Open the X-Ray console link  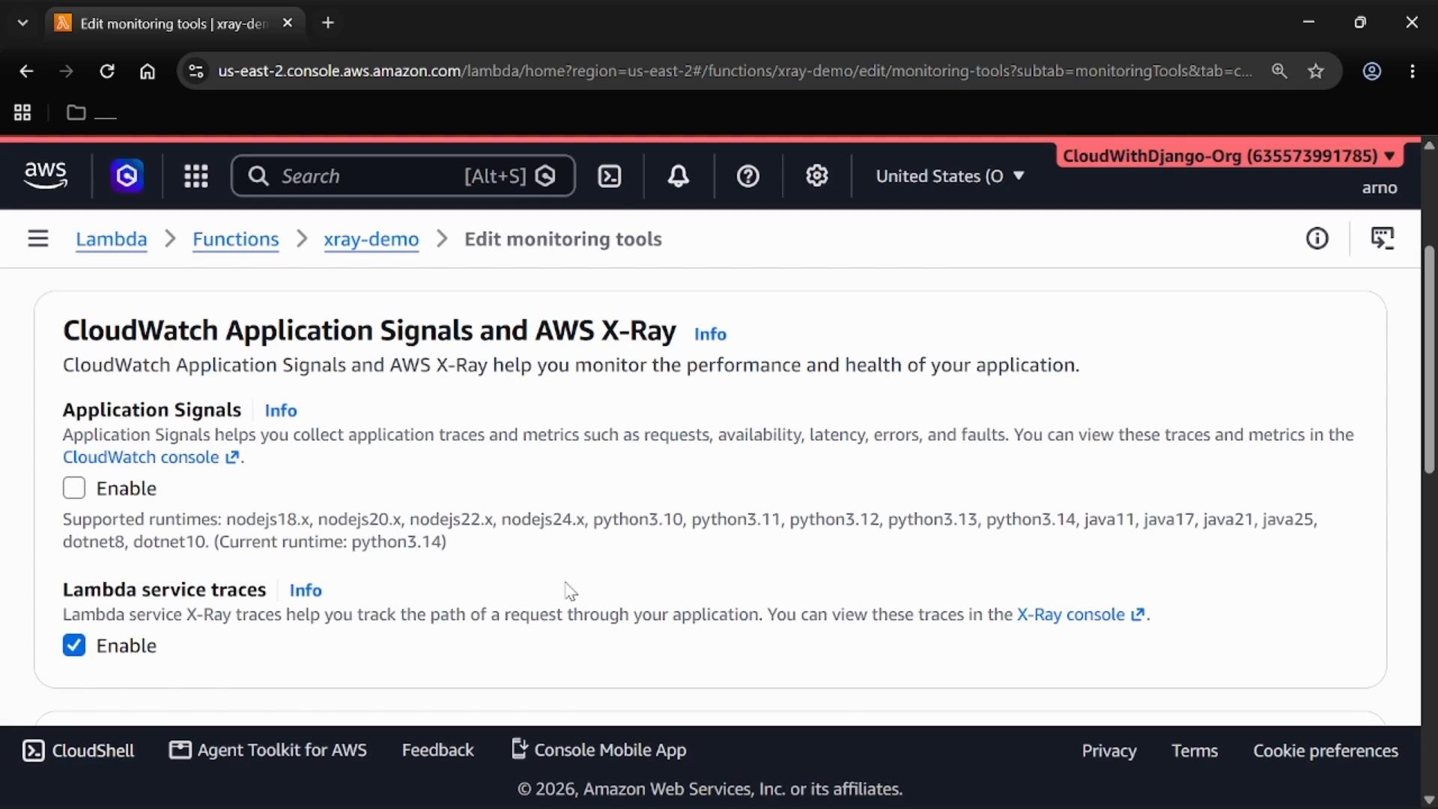coord(1081,615)
